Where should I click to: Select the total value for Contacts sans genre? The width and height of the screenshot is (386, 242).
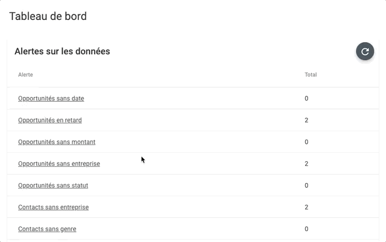click(x=306, y=229)
